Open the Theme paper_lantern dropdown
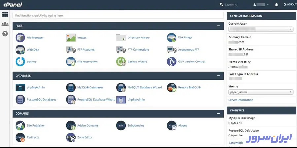This screenshot has width=297, height=148. click(261, 92)
